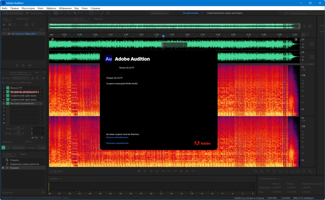Select the Paintbrush Selection tool
The height and width of the screenshot is (200, 325).
click(x=102, y=13)
